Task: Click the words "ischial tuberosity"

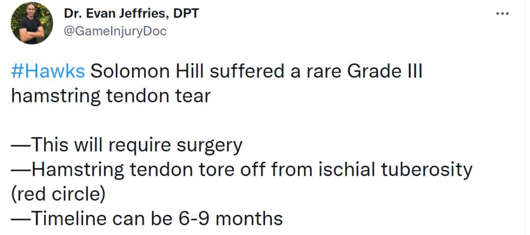Action: [x=395, y=170]
